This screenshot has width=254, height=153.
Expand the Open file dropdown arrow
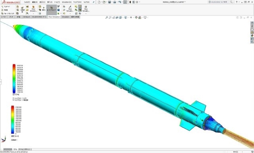(107, 2)
